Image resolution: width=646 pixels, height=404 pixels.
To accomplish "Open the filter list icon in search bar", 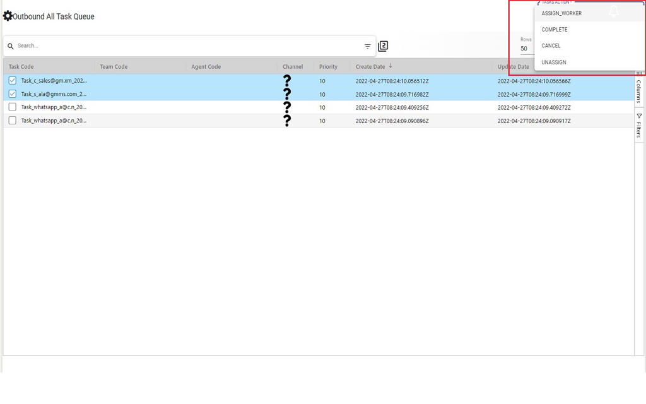I will pos(368,46).
